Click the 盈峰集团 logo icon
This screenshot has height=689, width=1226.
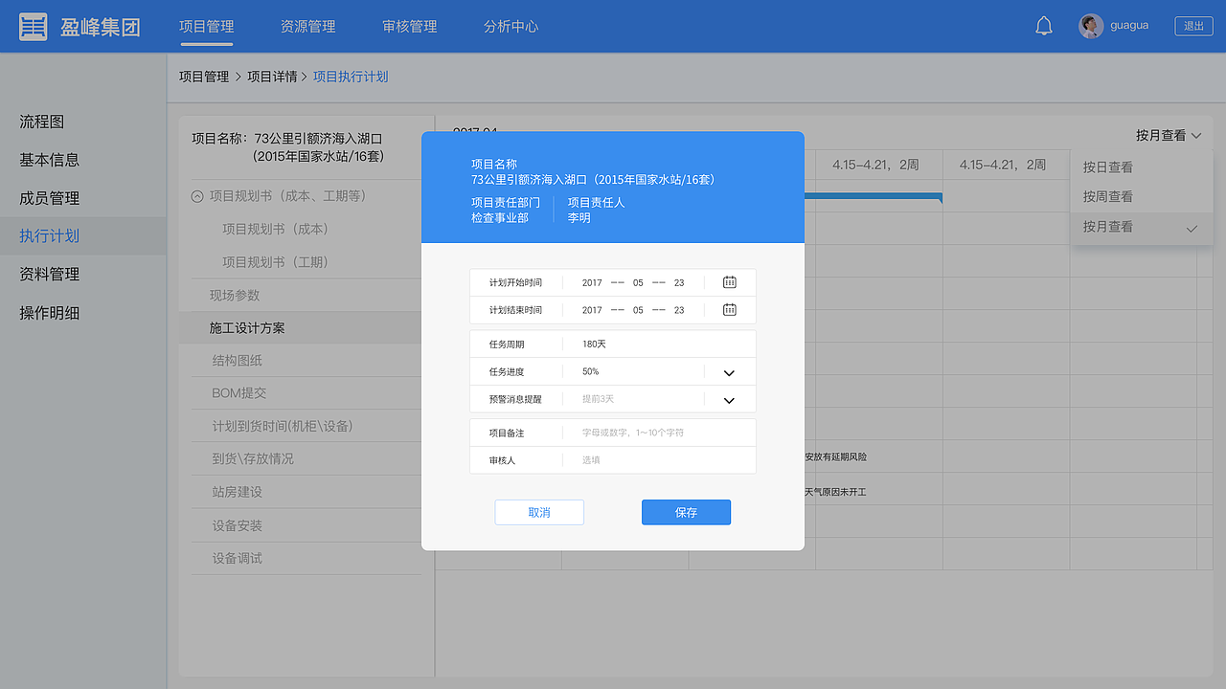pos(33,25)
